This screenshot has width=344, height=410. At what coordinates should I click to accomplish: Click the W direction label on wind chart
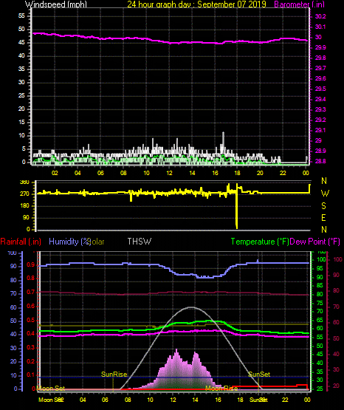coord(325,194)
